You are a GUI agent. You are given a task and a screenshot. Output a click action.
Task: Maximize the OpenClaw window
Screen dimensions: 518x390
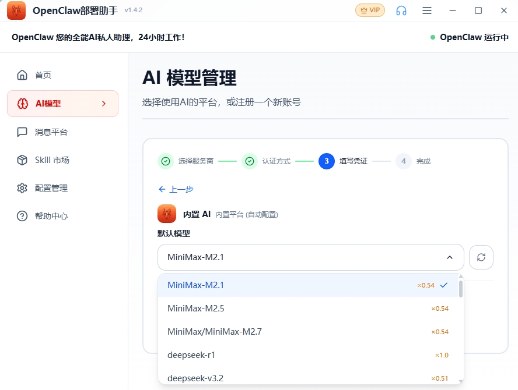point(478,10)
